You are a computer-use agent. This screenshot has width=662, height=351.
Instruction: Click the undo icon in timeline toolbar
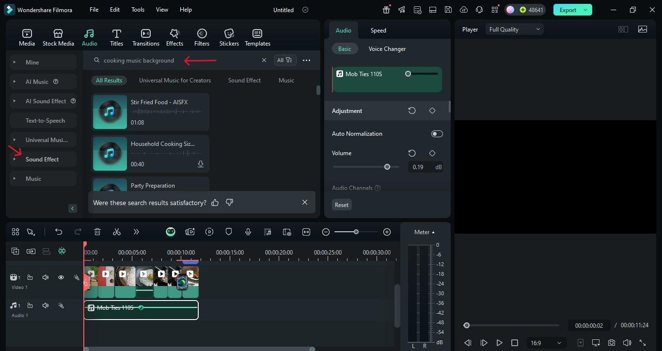pos(59,232)
